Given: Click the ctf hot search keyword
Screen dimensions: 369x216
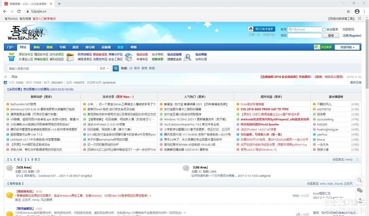Looking at the screenshot, I should pyautogui.click(x=131, y=68).
